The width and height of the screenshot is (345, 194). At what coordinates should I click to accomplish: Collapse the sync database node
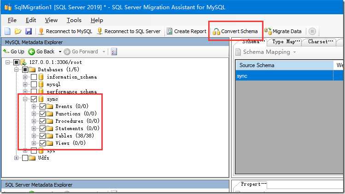click(x=25, y=99)
